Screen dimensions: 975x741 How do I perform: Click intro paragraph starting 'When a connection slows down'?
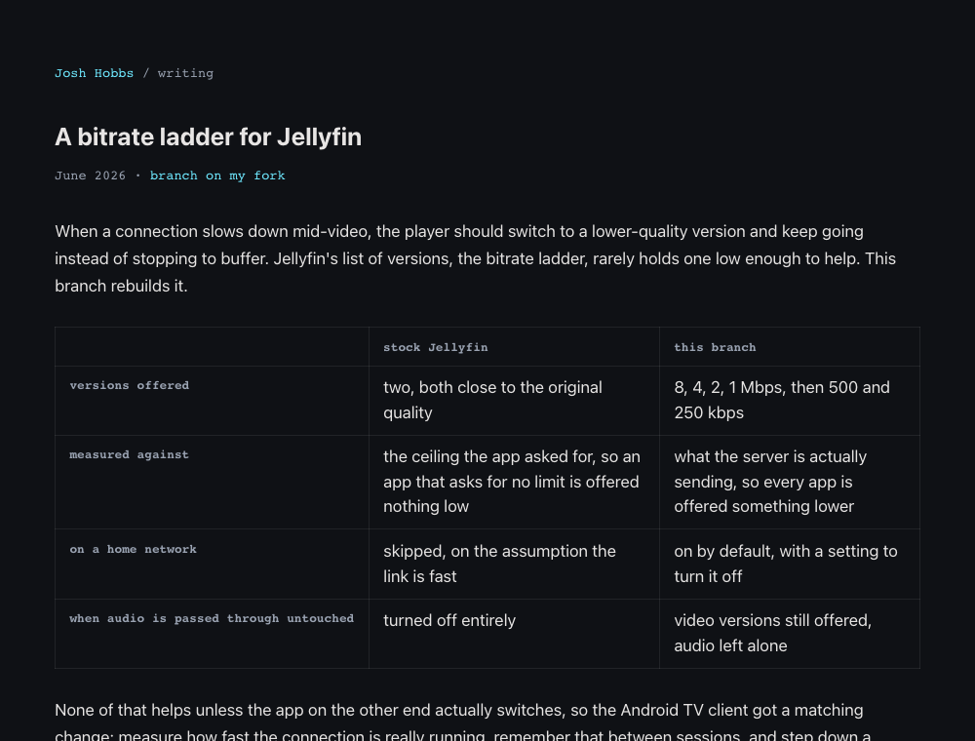[476, 258]
